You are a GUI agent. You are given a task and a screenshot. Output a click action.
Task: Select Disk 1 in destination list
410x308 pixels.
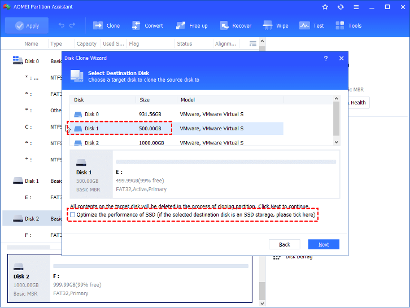pyautogui.click(x=177, y=129)
